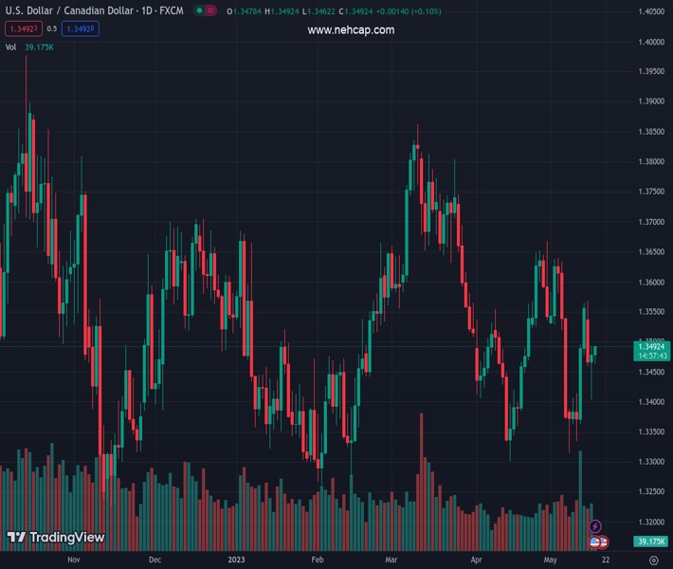The width and height of the screenshot is (673, 569).
Task: Open chart settings gear icon
Action: [653, 560]
